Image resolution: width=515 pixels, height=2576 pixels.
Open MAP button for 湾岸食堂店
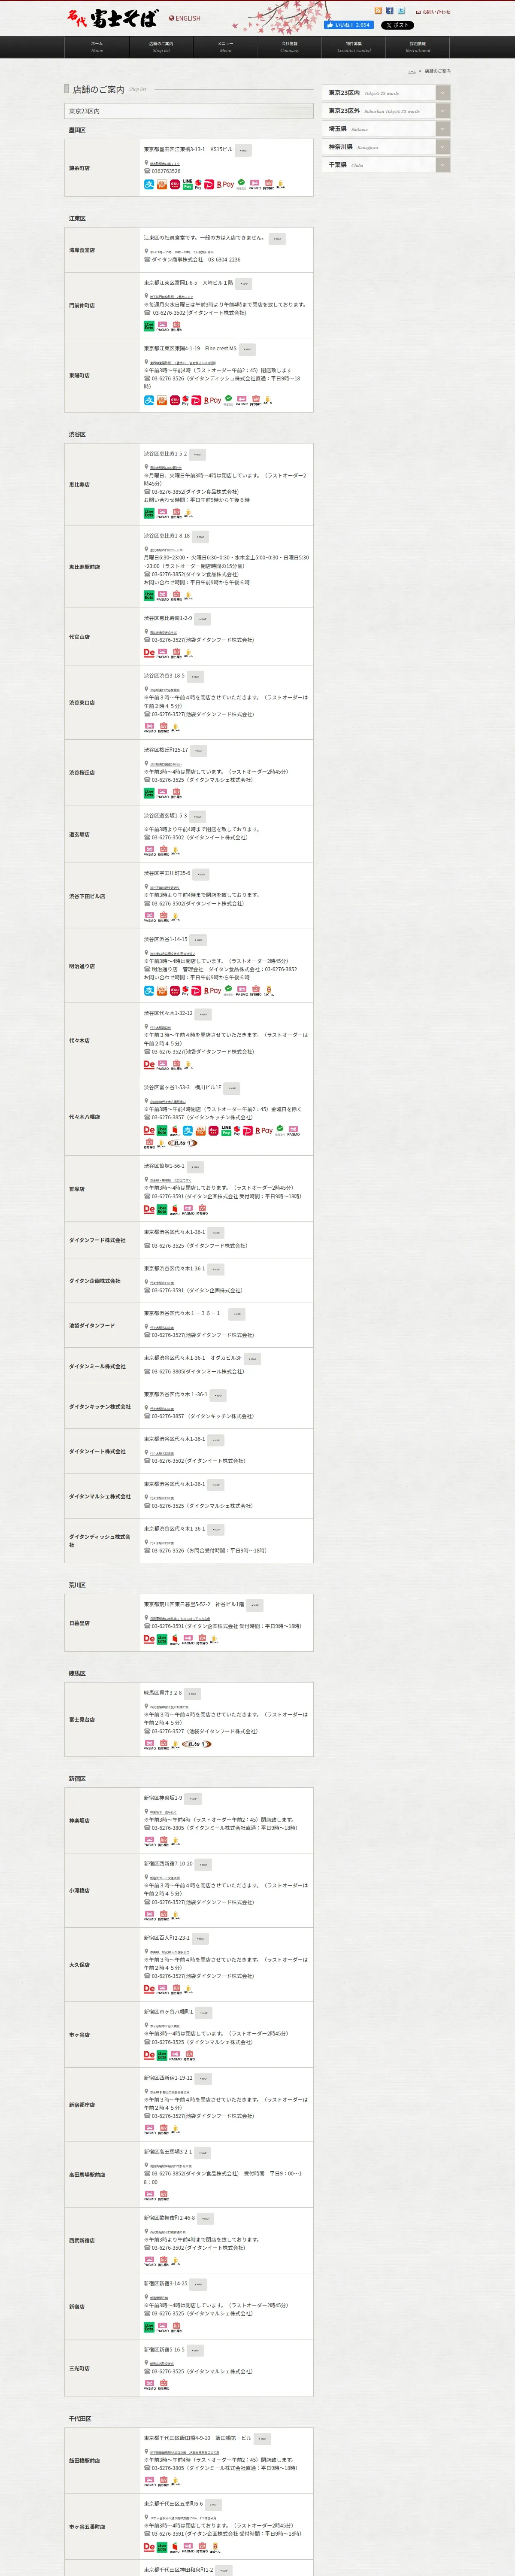(x=277, y=239)
